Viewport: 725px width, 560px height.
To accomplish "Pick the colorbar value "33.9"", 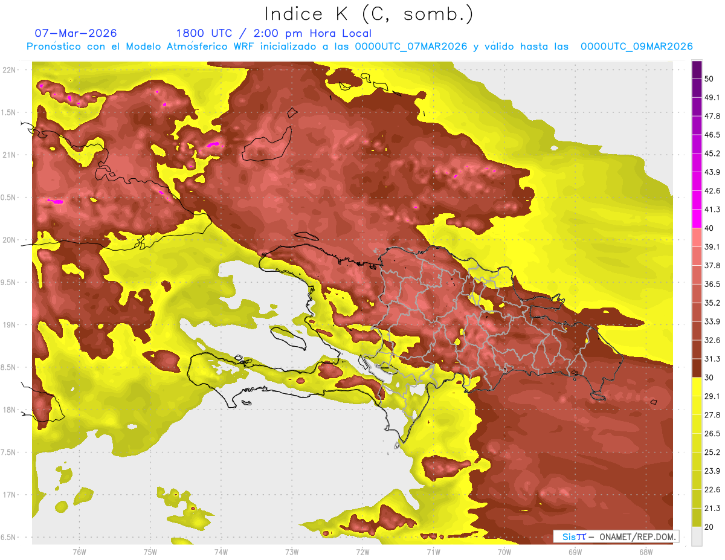I will click(712, 321).
